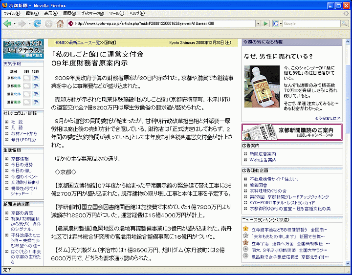Click the Forward navigation arrow
The image size is (352, 275).
click(22, 23)
